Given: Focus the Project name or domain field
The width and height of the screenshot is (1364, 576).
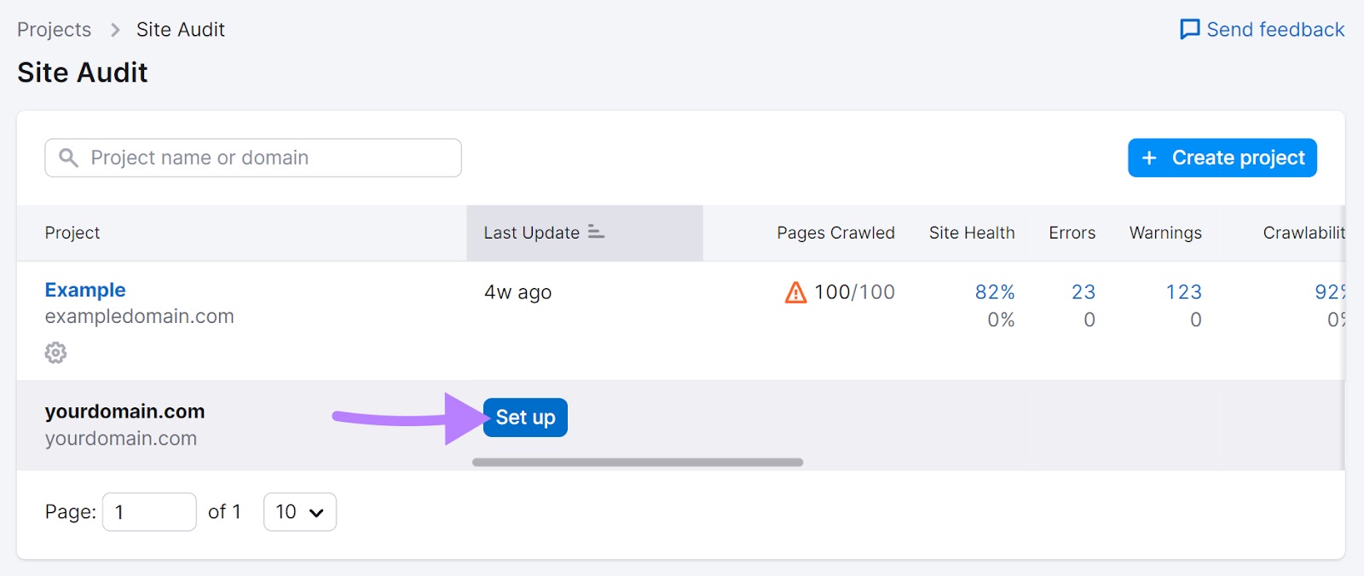Looking at the screenshot, I should click(x=253, y=158).
